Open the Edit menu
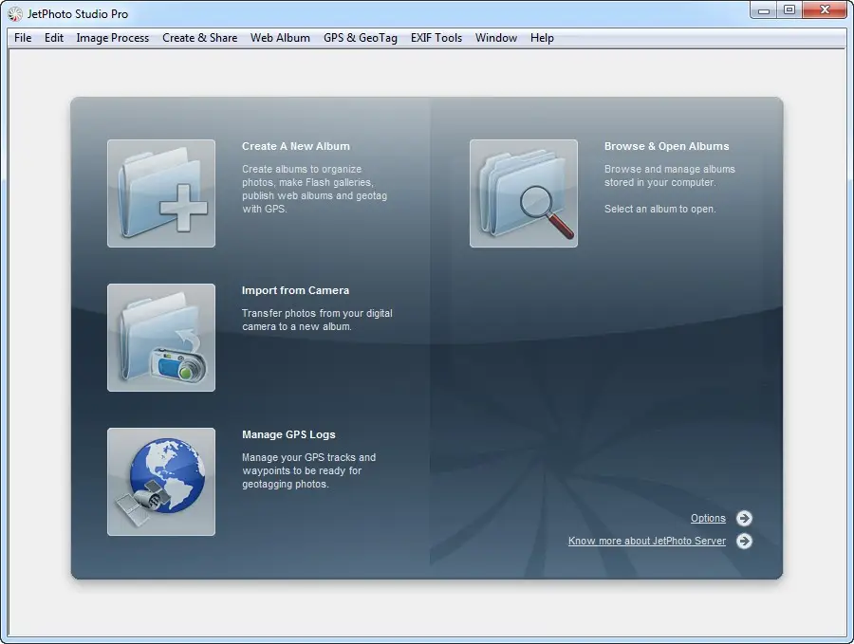The height and width of the screenshot is (644, 854). point(54,38)
